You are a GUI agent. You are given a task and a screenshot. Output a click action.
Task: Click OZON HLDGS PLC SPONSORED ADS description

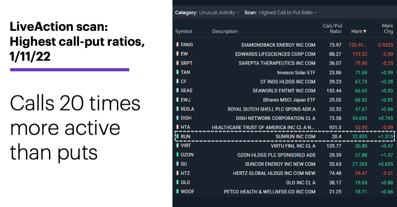(277, 155)
